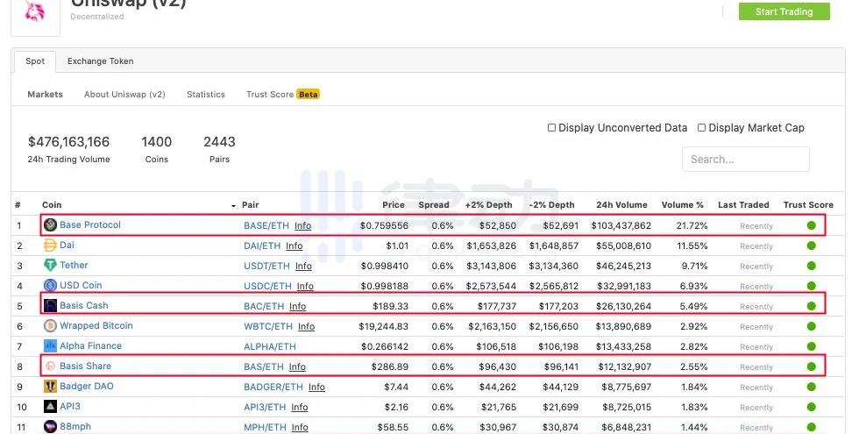Open the Tether coin link

coord(74,265)
